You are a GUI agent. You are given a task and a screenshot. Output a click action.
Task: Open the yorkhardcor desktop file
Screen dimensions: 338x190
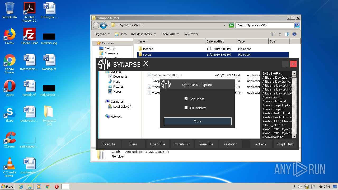[49, 90]
